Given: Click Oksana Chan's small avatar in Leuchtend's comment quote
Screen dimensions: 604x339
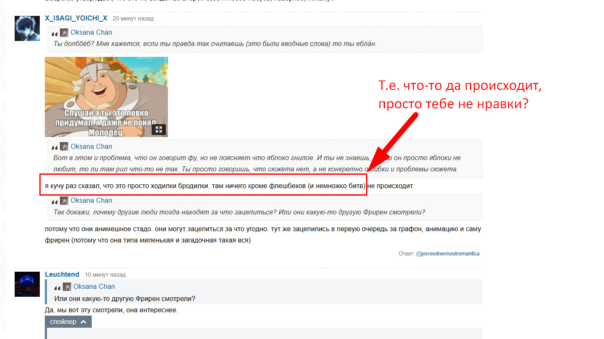Looking at the screenshot, I should (x=67, y=287).
